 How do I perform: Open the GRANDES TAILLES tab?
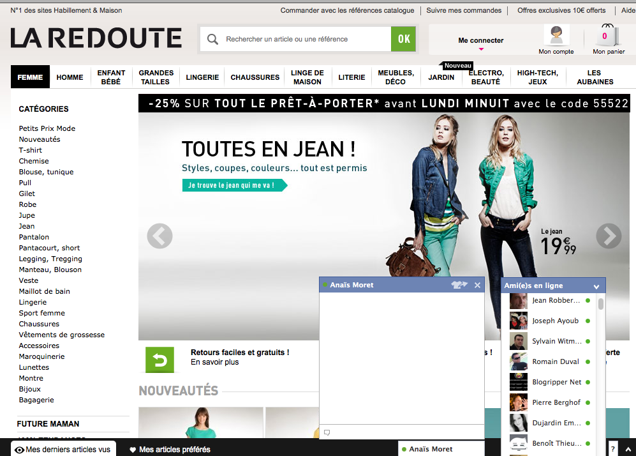[x=156, y=77]
